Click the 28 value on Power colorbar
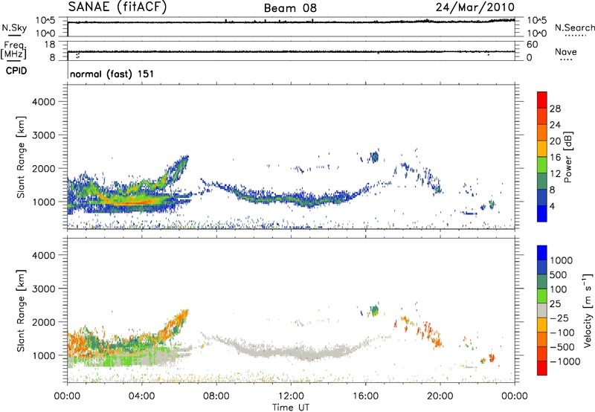The image size is (595, 412). (555, 109)
